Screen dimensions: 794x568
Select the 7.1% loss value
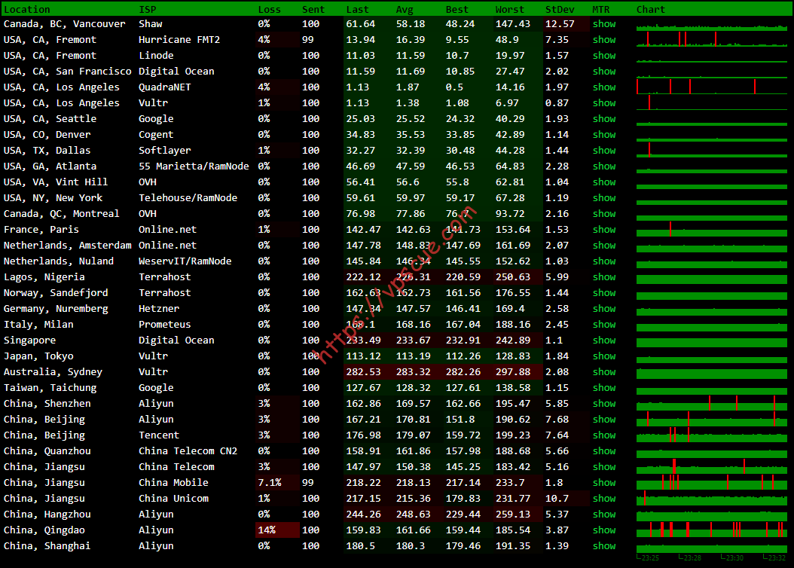coord(270,482)
